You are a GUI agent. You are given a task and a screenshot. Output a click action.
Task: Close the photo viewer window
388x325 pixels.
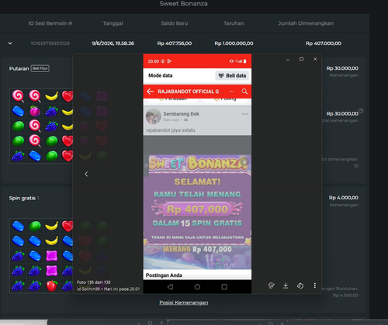tap(315, 59)
